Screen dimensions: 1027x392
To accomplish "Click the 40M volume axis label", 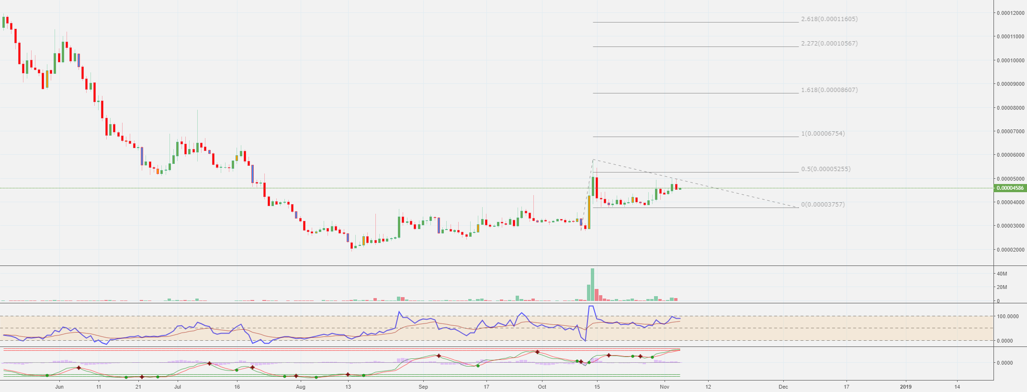I will pyautogui.click(x=1002, y=274).
